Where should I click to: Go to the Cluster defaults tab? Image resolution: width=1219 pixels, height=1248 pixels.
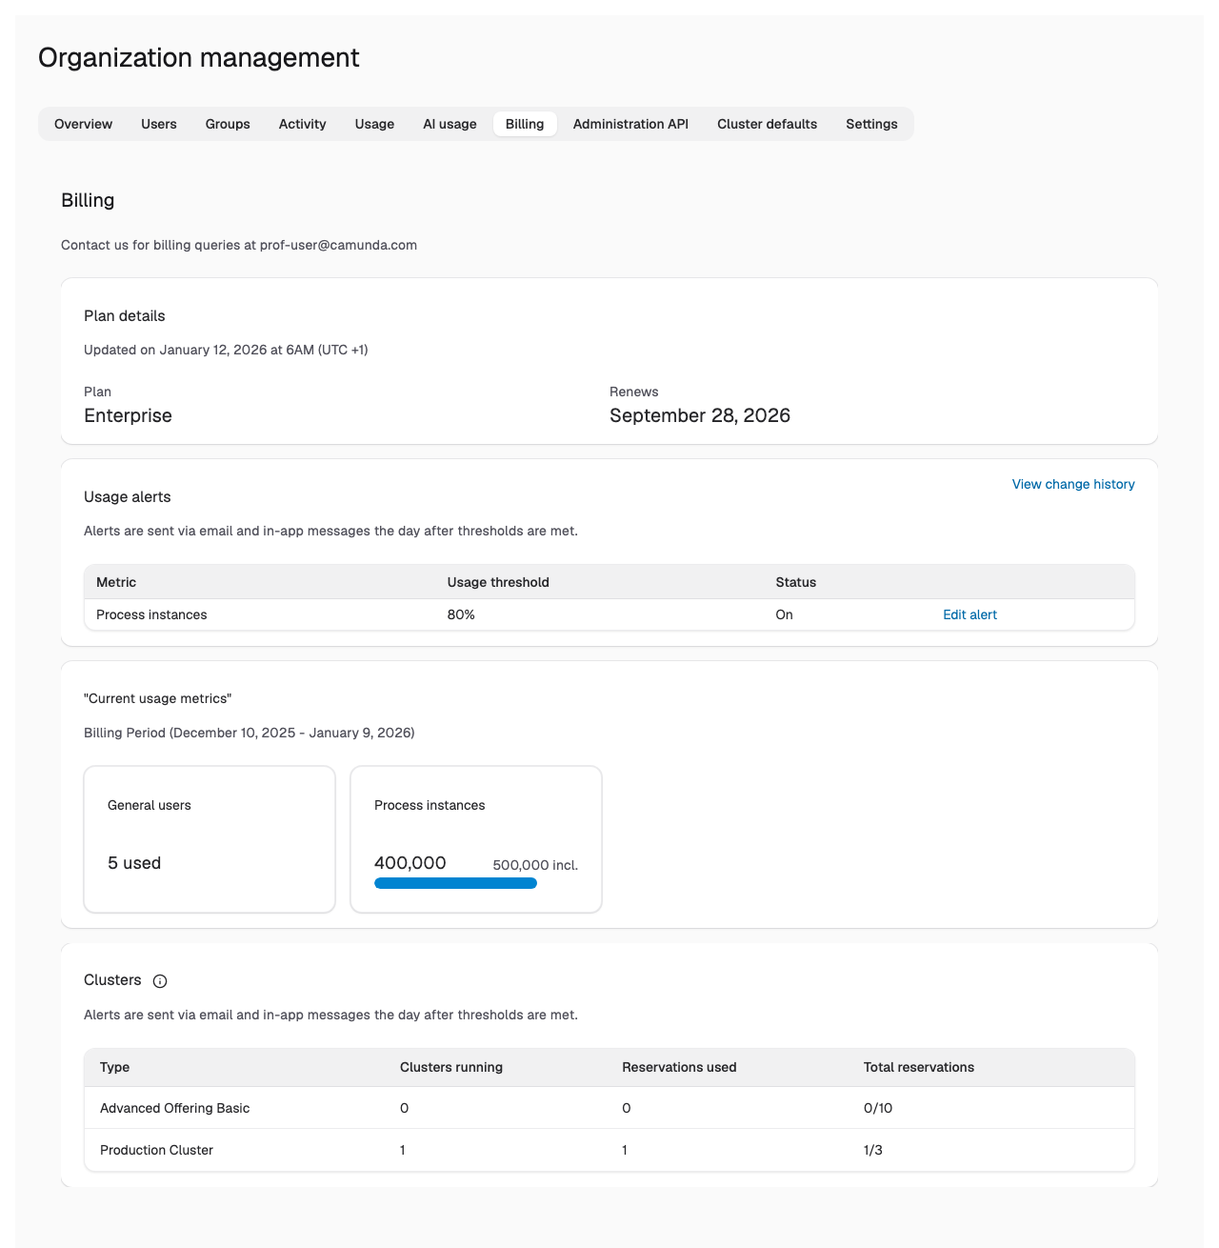(x=768, y=124)
